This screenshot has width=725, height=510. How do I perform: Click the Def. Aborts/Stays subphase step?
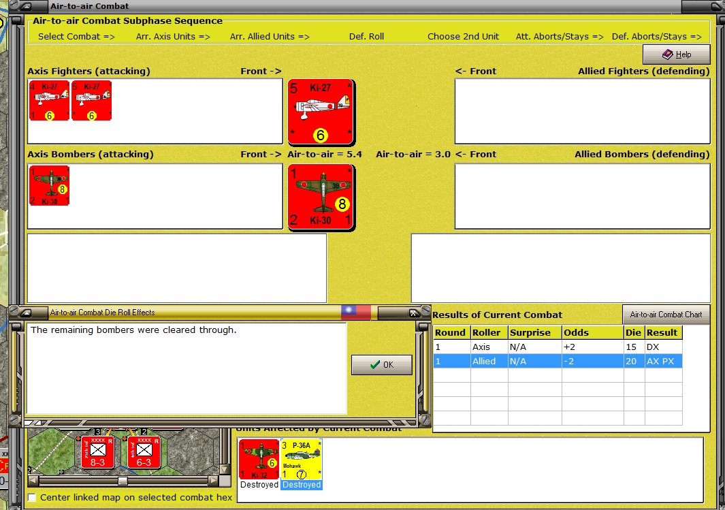click(x=656, y=37)
